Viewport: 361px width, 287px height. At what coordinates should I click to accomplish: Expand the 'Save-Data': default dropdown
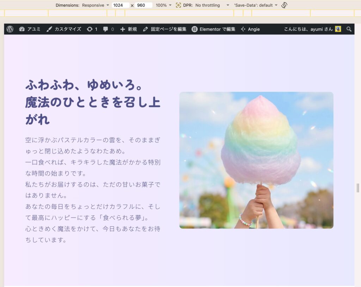(x=256, y=5)
